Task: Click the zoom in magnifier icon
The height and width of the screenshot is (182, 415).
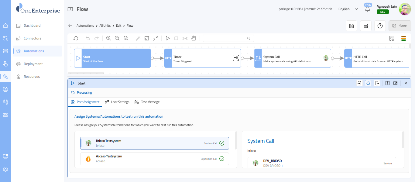Action: (x=108, y=38)
